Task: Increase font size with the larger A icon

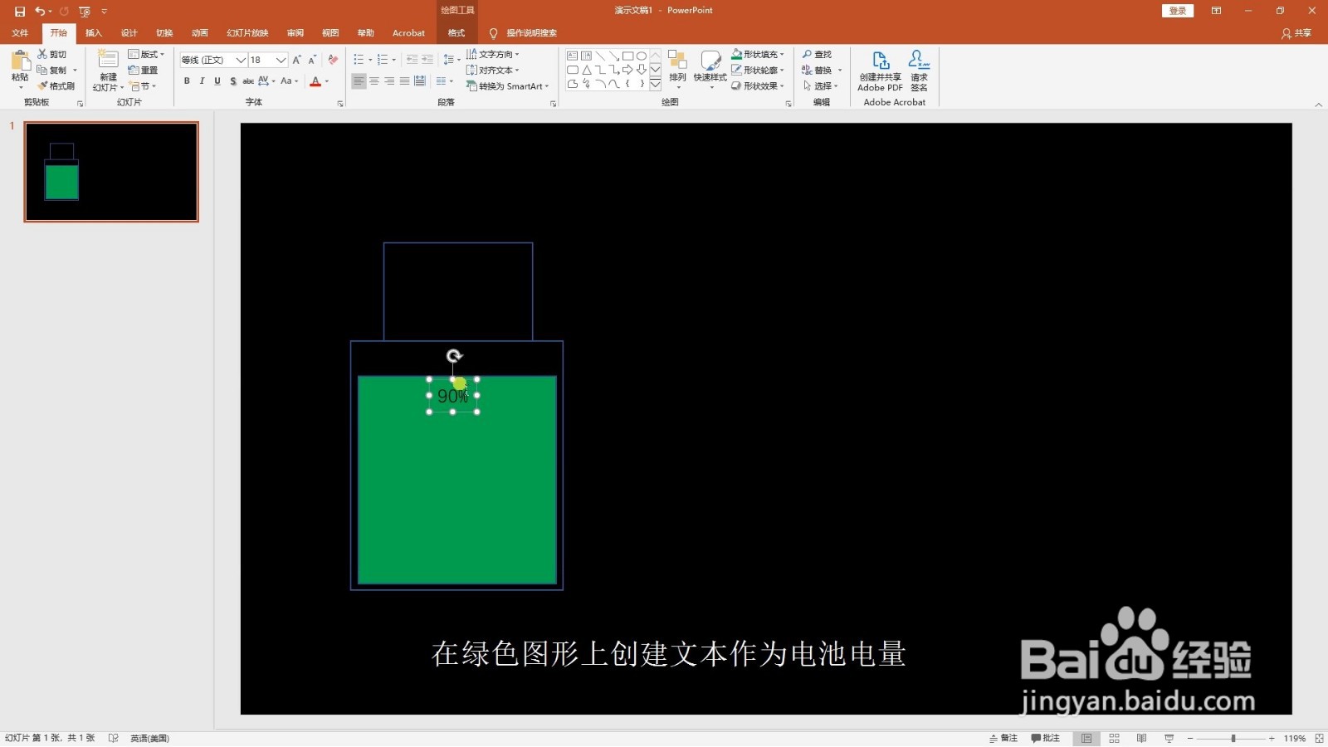Action: pyautogui.click(x=297, y=60)
